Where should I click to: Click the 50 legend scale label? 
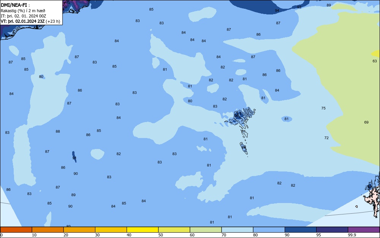160,235
